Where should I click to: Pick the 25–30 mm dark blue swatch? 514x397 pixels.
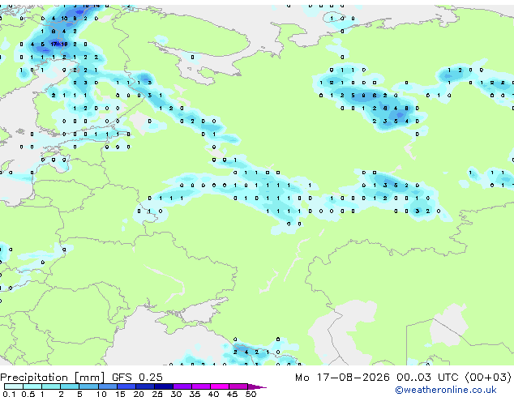pyautogui.click(x=163, y=386)
